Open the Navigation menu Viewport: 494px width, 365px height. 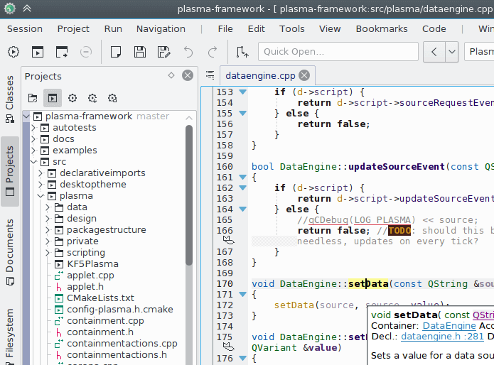click(x=161, y=29)
